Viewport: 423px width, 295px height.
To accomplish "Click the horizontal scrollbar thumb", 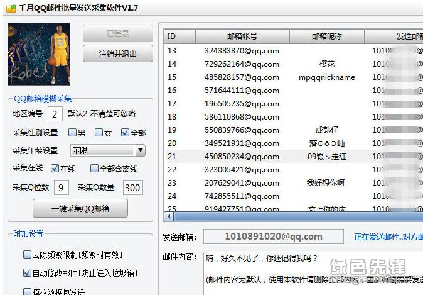I will [298, 216].
